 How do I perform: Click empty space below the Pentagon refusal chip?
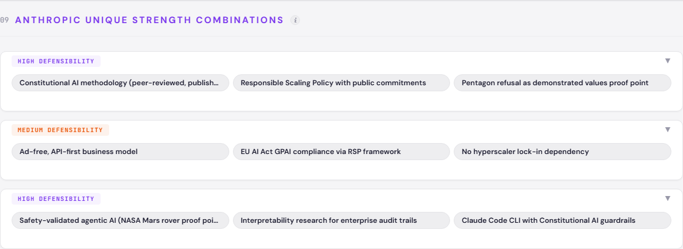562,102
